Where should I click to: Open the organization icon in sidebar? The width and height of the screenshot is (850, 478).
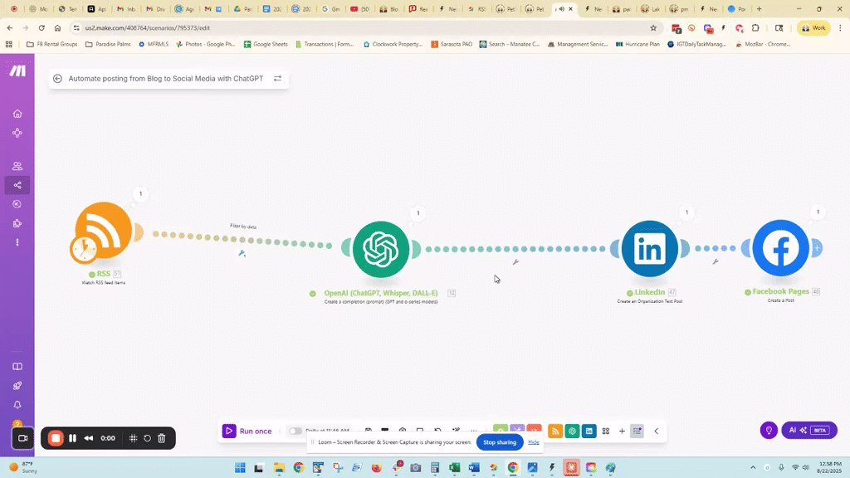[x=17, y=133]
